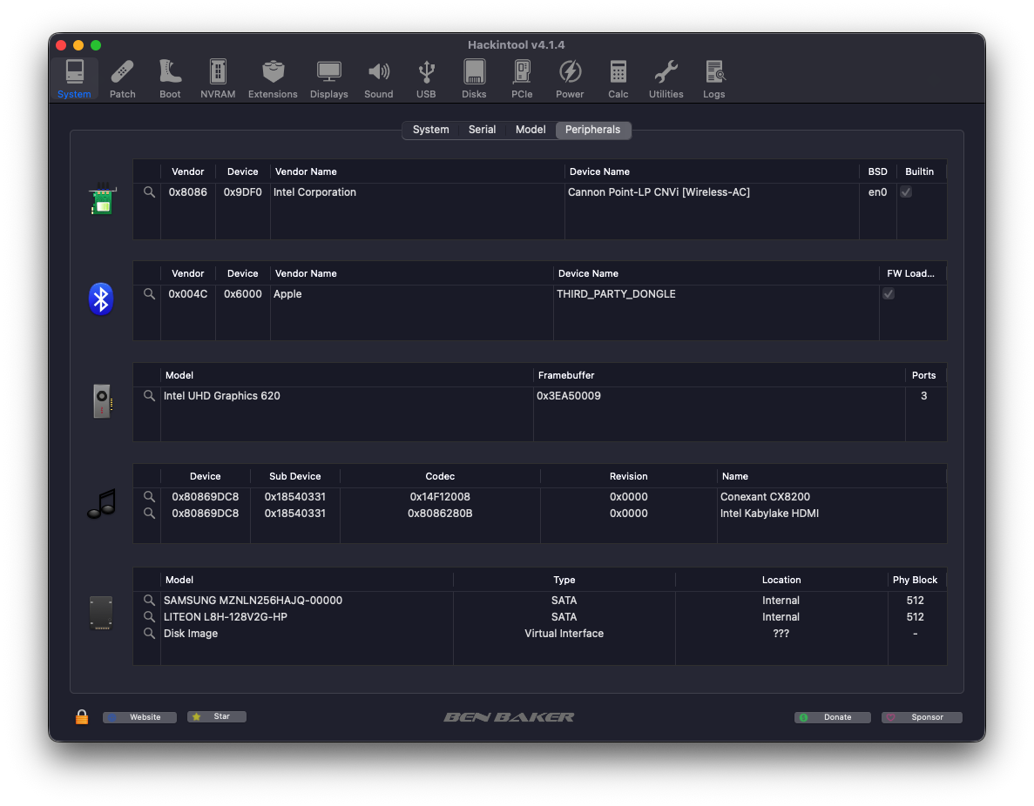
Task: Toggle the Builtin checkbox for en0
Action: click(x=906, y=191)
